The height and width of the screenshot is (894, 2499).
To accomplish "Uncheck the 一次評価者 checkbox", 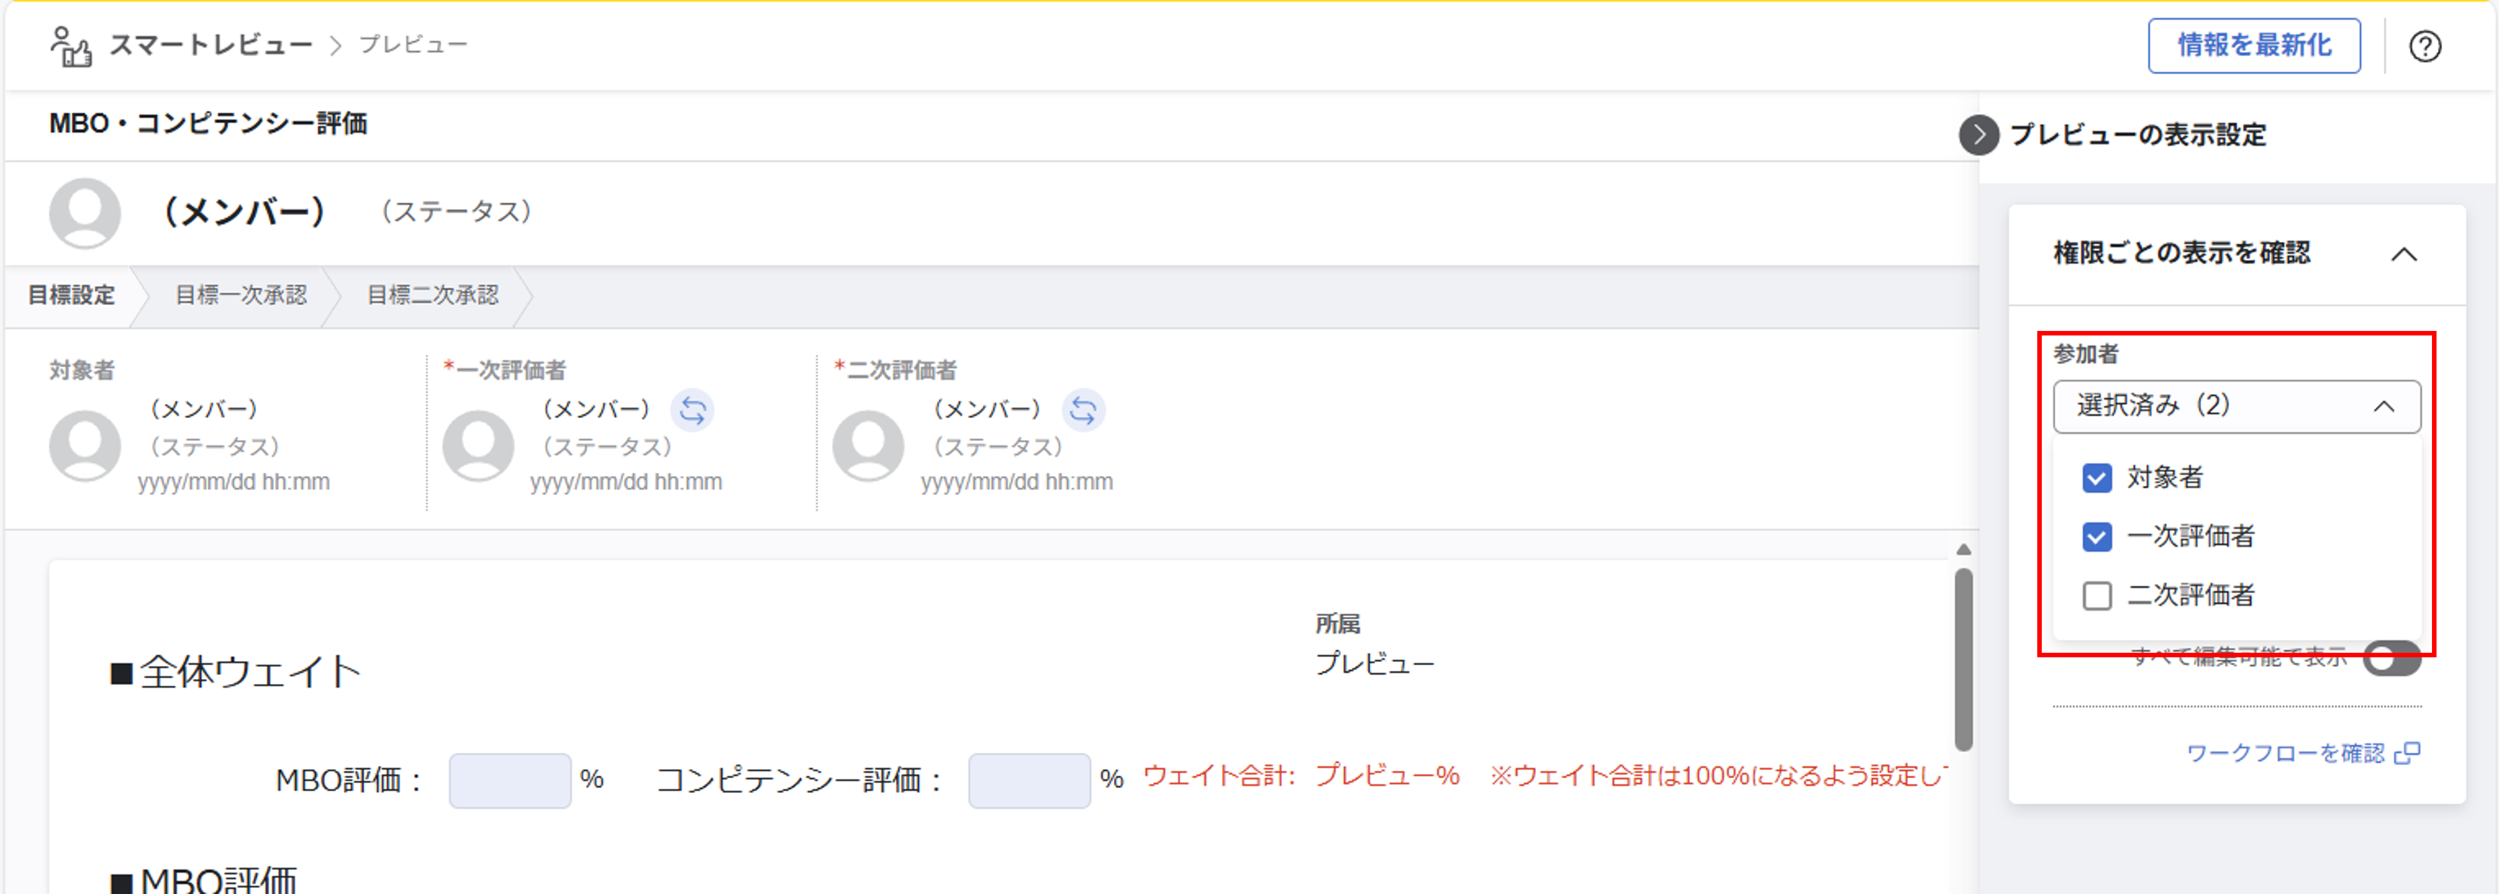I will (2096, 537).
